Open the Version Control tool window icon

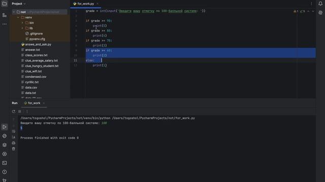(x=5, y=180)
